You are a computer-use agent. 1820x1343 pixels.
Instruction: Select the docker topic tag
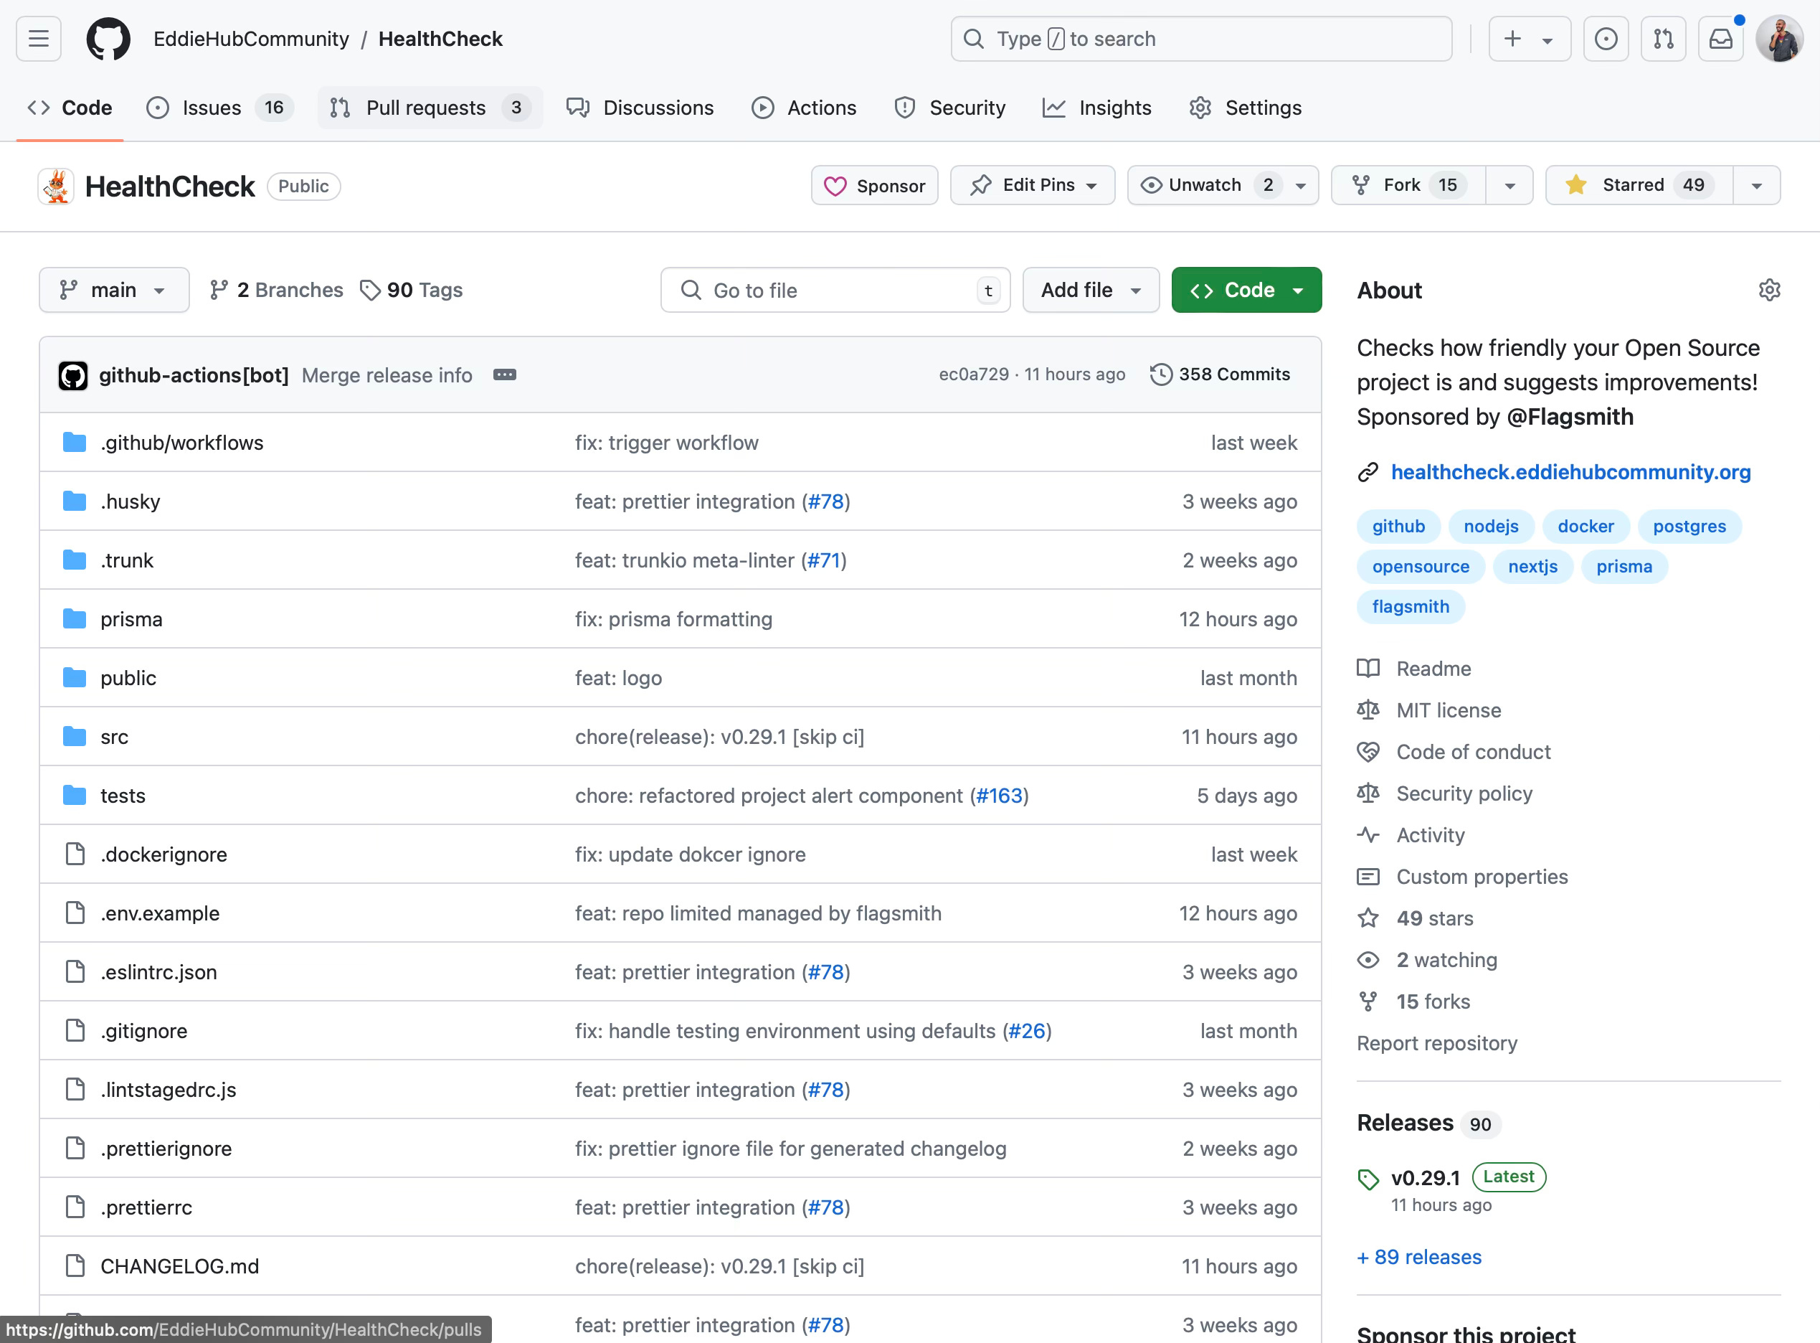pos(1586,526)
